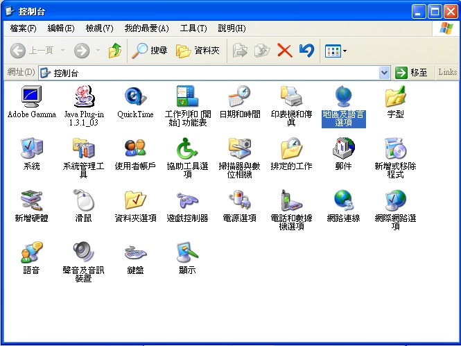Open 排定的工作 icon
This screenshot has height=346, width=461.
tap(291, 148)
